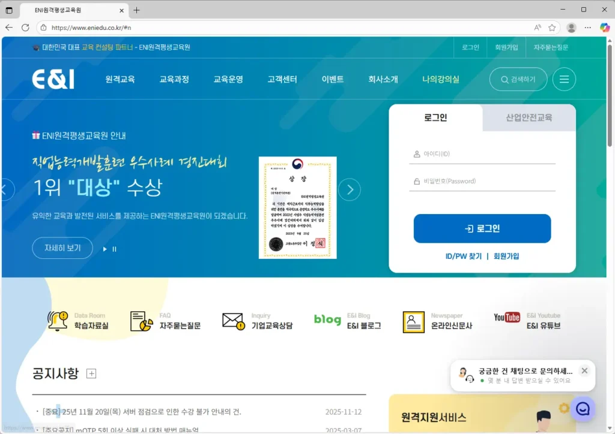Open the browser profile icon
Image resolution: width=615 pixels, height=434 pixels.
(x=572, y=28)
